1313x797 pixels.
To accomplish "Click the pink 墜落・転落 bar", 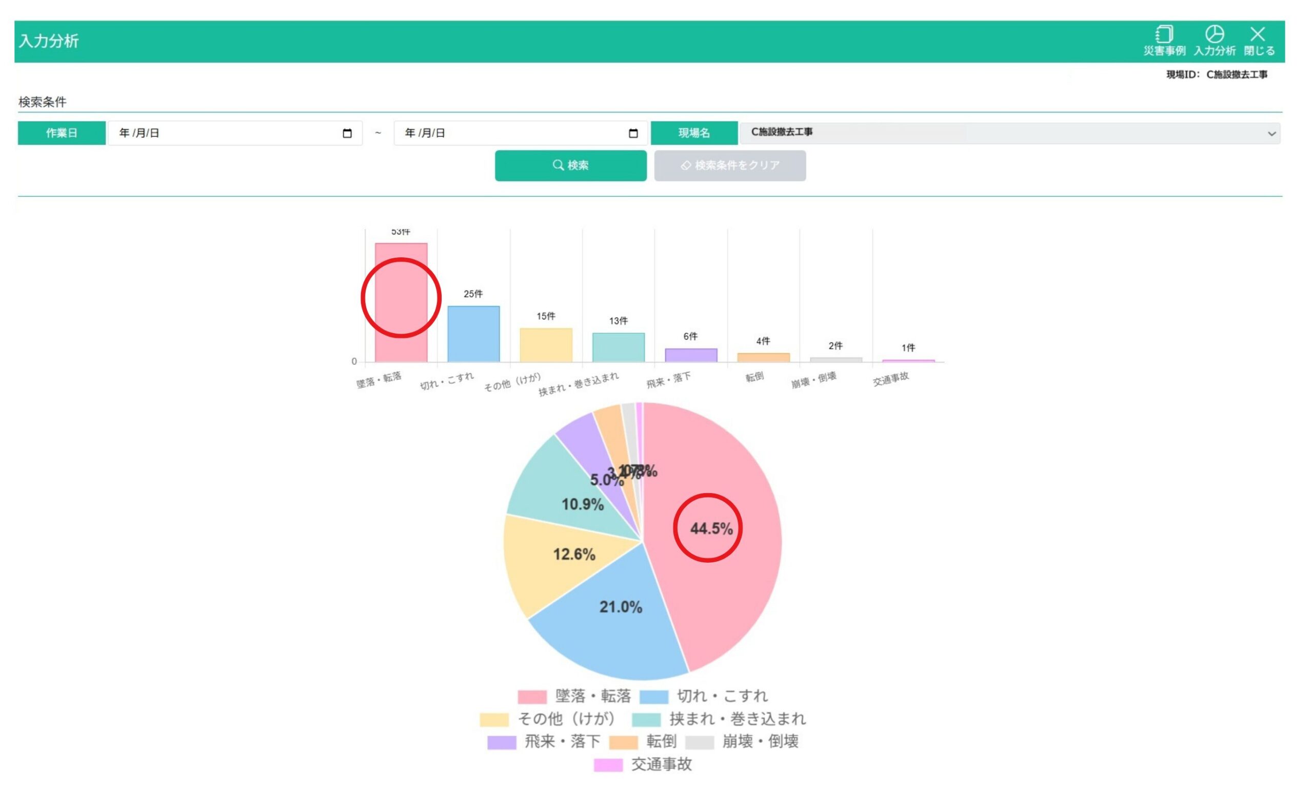I will click(401, 302).
